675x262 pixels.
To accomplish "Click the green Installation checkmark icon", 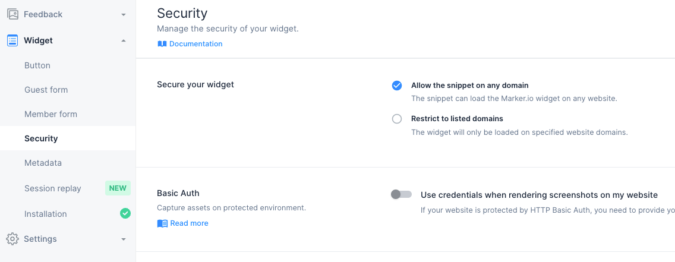I will click(125, 213).
